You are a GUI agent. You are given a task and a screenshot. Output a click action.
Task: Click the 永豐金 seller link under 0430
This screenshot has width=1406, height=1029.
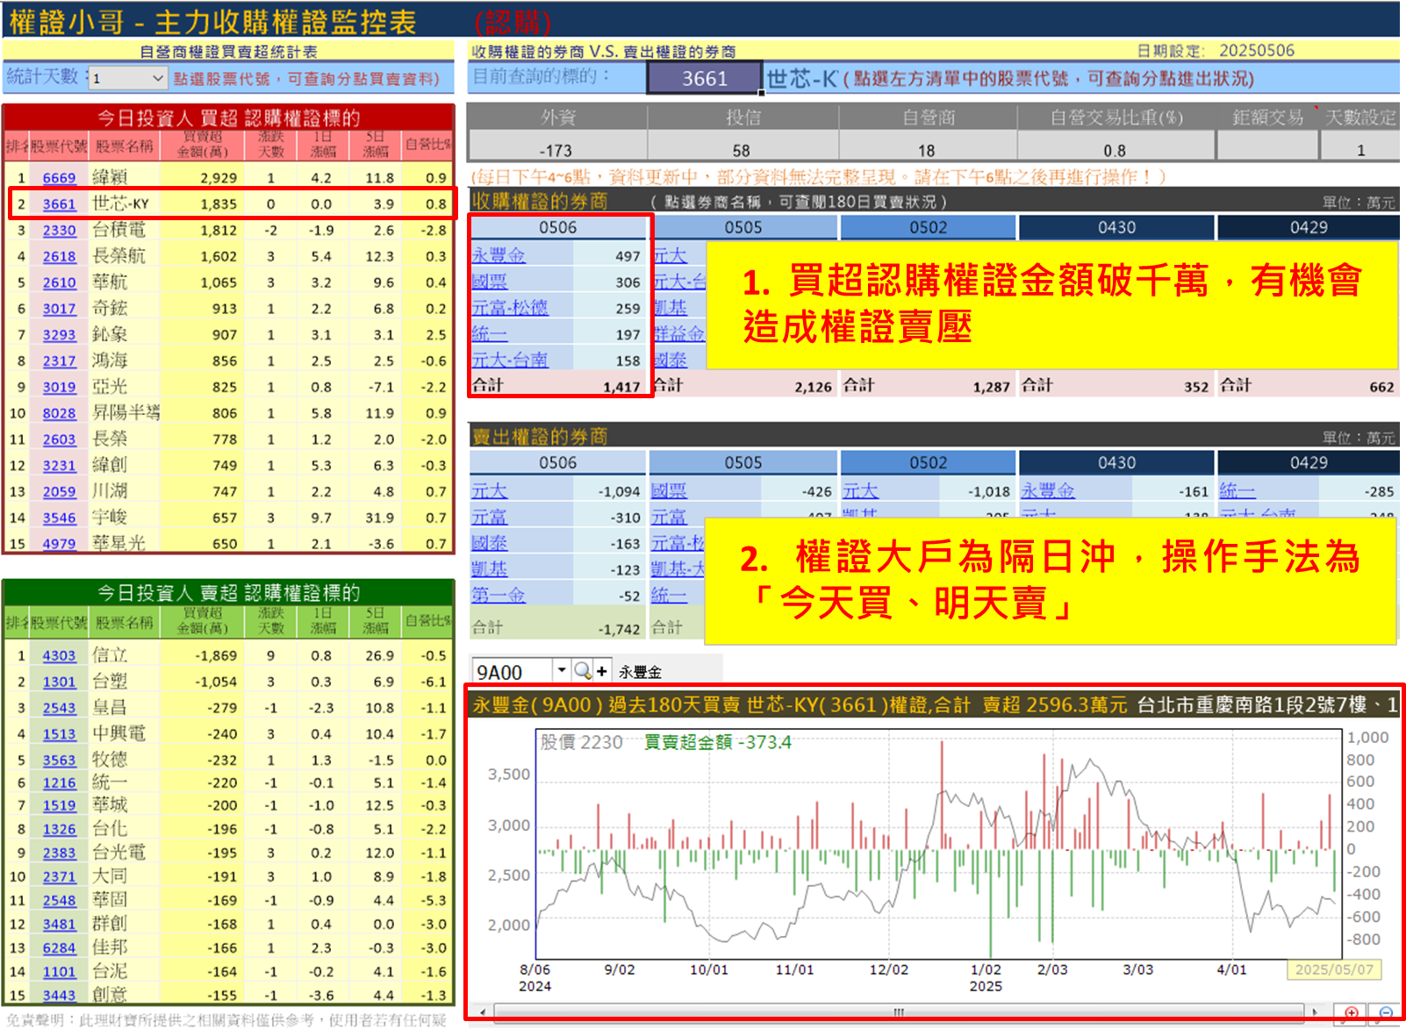1048,491
